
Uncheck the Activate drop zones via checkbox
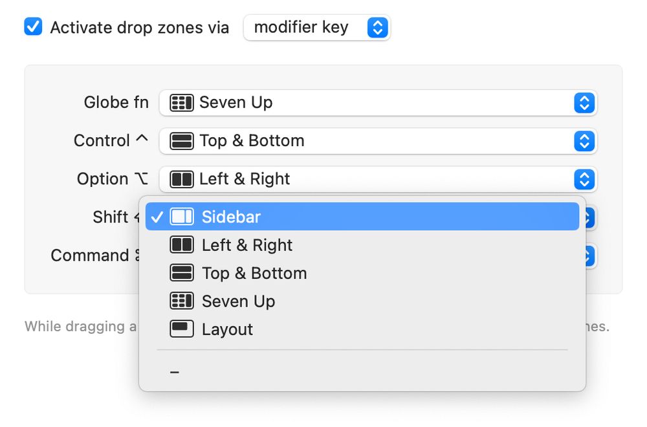[x=33, y=27]
